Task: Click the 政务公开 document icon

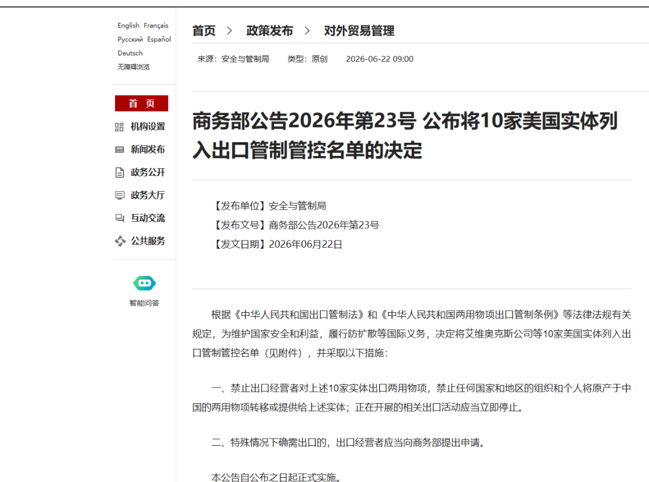Action: point(119,172)
